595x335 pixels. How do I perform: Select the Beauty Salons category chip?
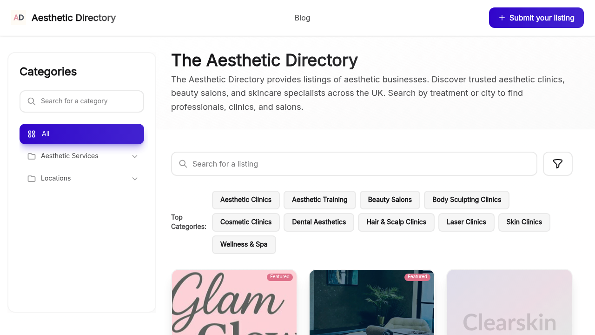pyautogui.click(x=390, y=200)
